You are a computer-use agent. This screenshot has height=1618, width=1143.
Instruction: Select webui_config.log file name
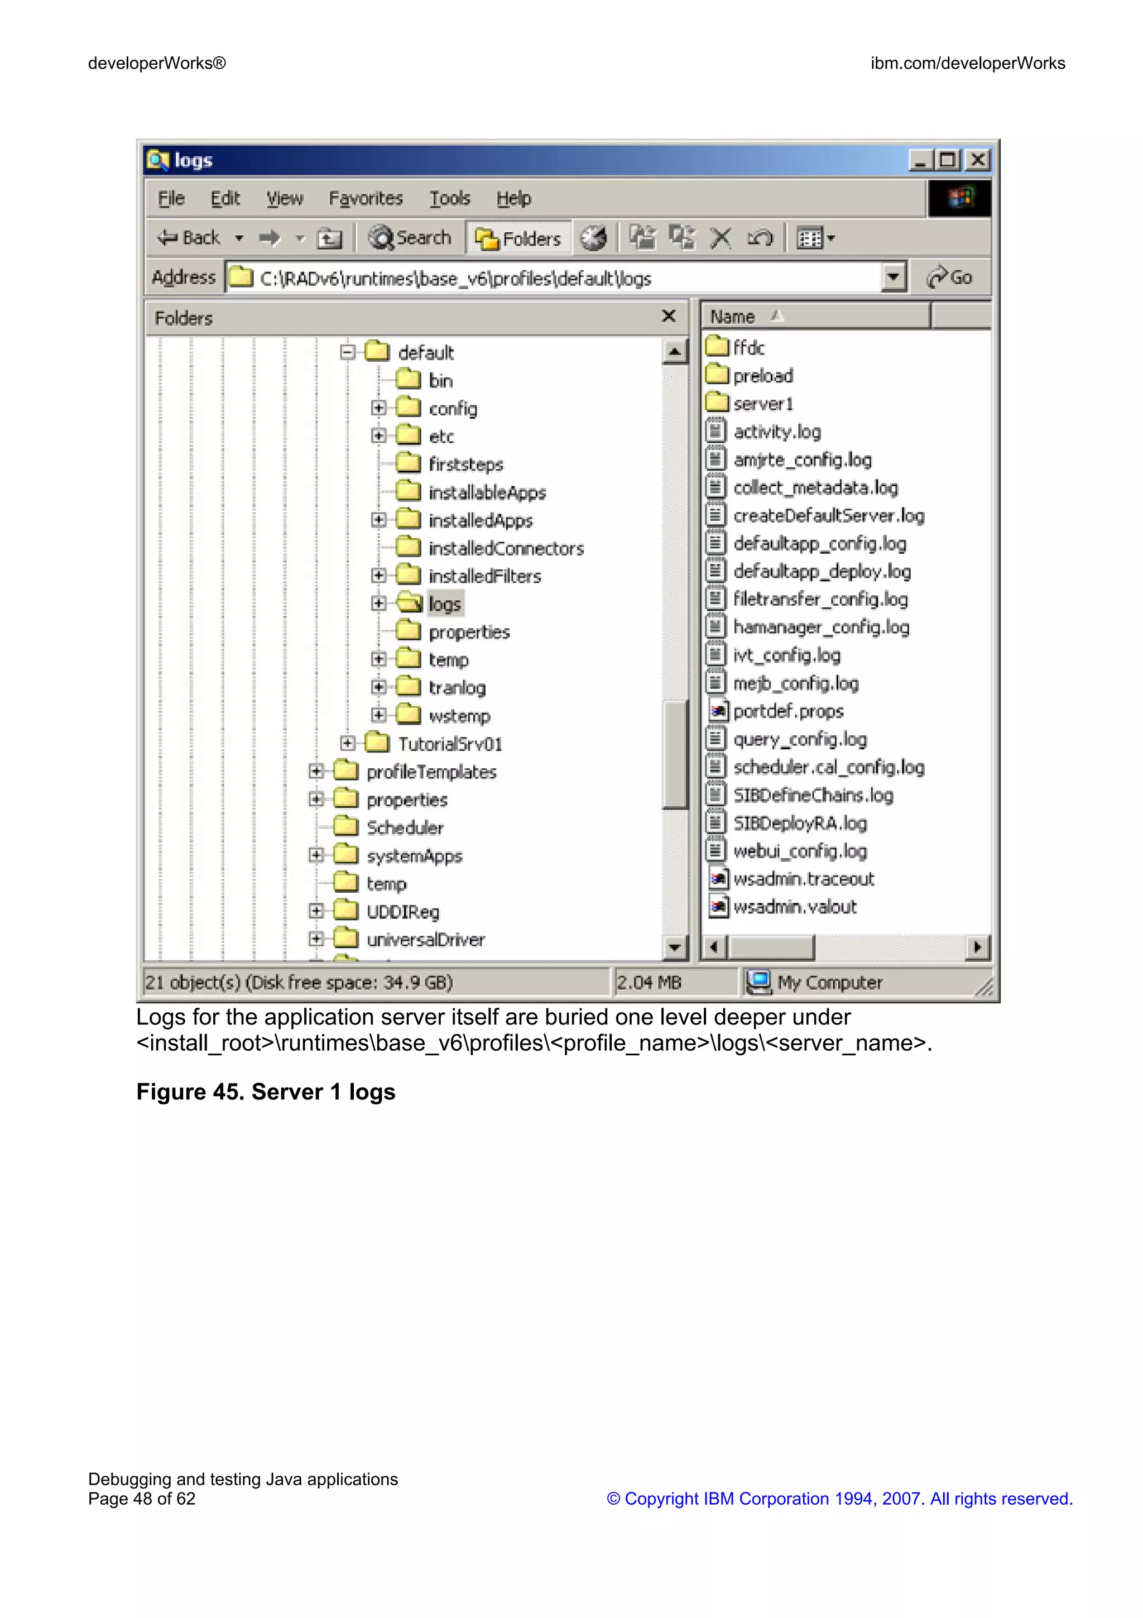click(x=800, y=850)
